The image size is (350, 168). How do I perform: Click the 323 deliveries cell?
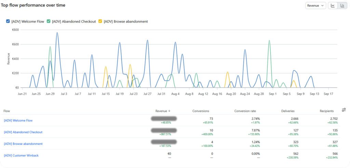click(x=296, y=142)
